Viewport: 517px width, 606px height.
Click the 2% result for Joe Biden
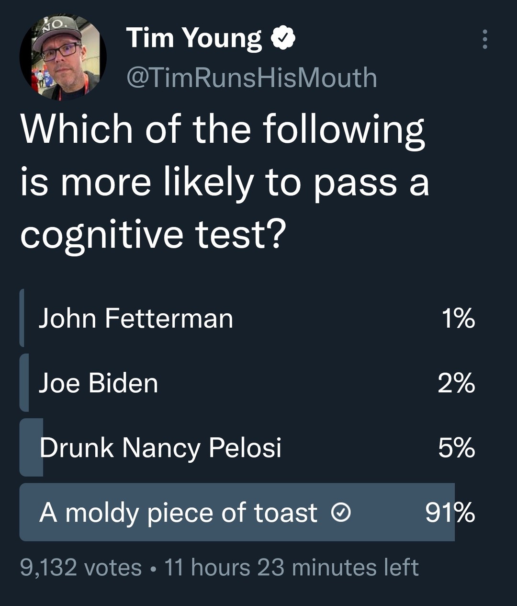tap(456, 383)
